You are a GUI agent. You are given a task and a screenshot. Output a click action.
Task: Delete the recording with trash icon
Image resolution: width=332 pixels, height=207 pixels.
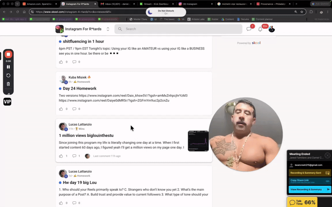[x=8, y=84]
